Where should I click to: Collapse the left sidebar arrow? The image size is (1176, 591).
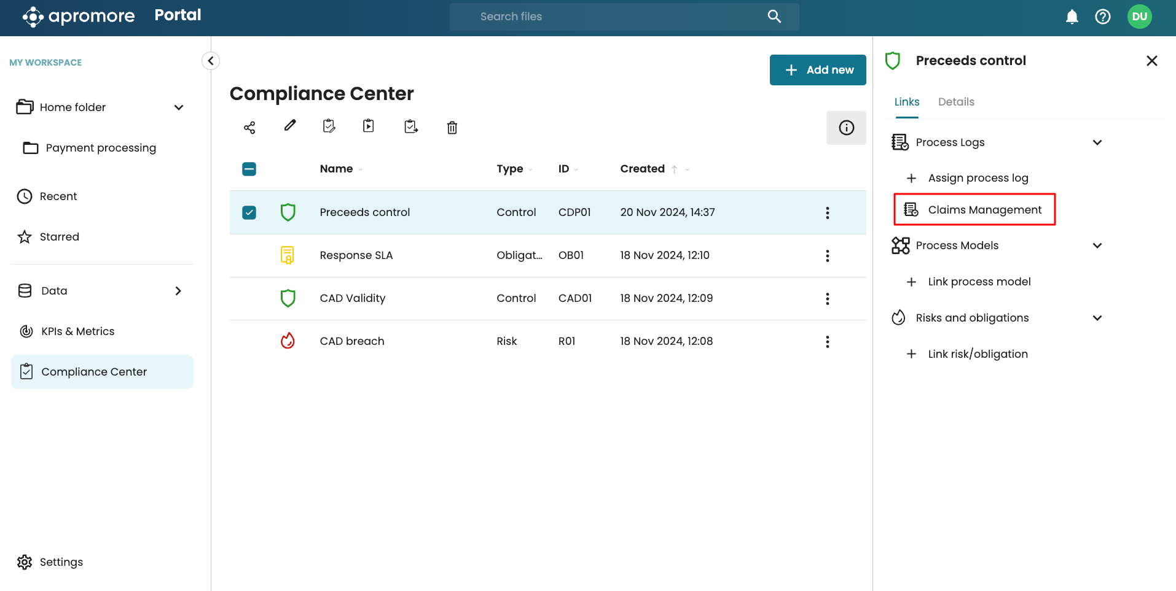tap(211, 61)
